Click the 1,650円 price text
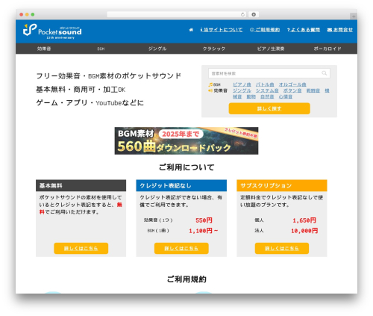This screenshot has width=373, height=316. tap(304, 220)
